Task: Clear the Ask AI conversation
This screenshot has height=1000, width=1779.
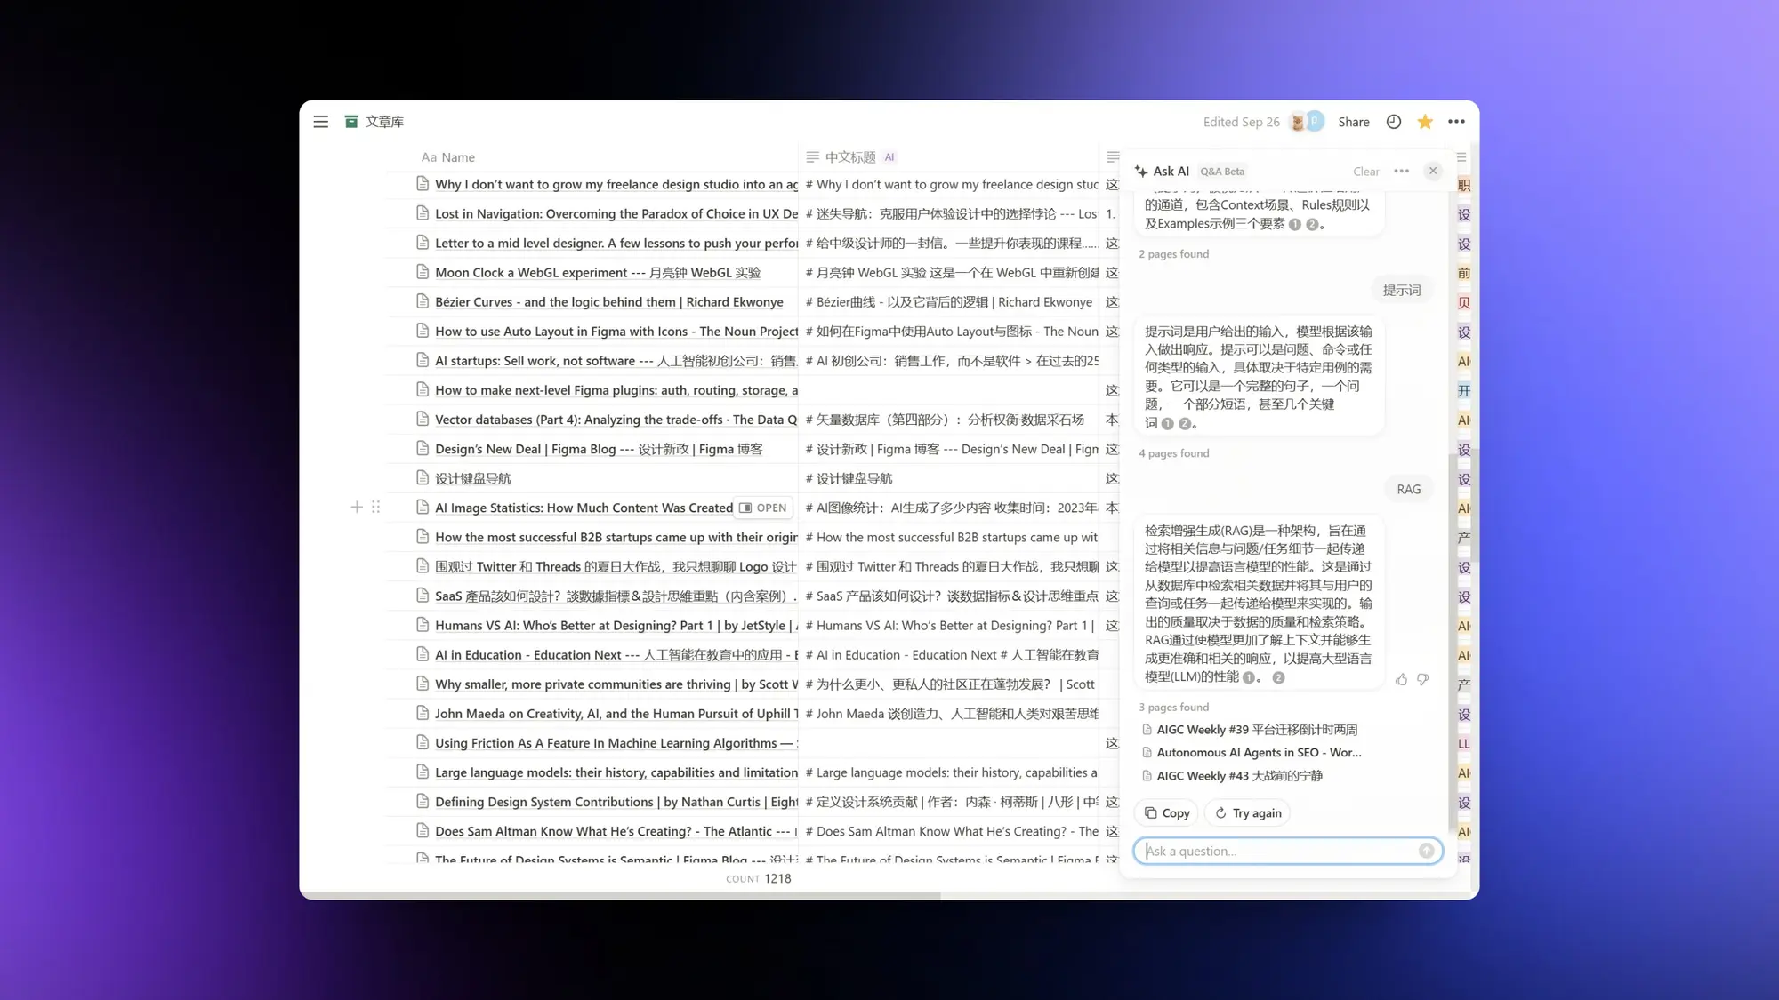Action: coord(1365,172)
